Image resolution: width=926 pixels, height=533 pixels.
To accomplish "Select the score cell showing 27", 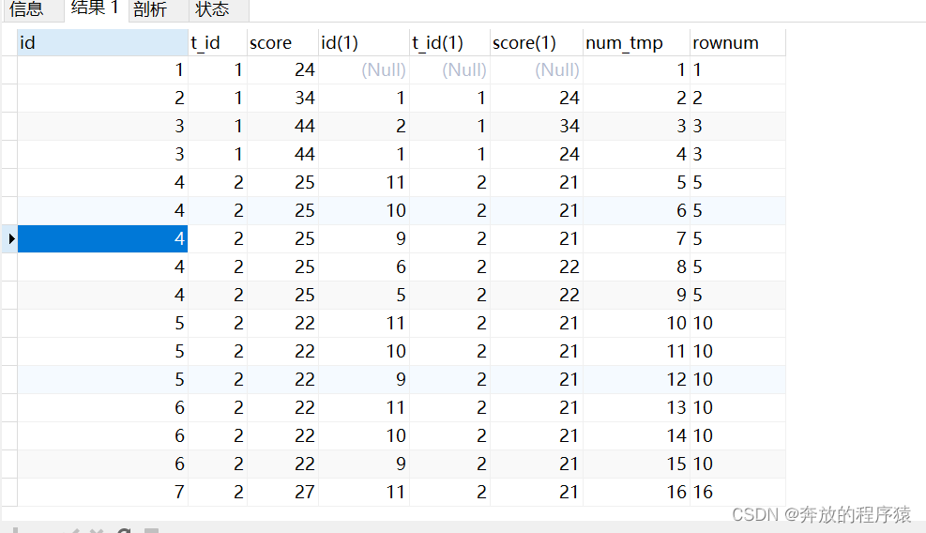I will (x=282, y=493).
